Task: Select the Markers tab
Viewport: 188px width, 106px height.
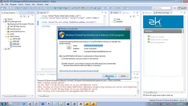Action: [x=41, y=74]
